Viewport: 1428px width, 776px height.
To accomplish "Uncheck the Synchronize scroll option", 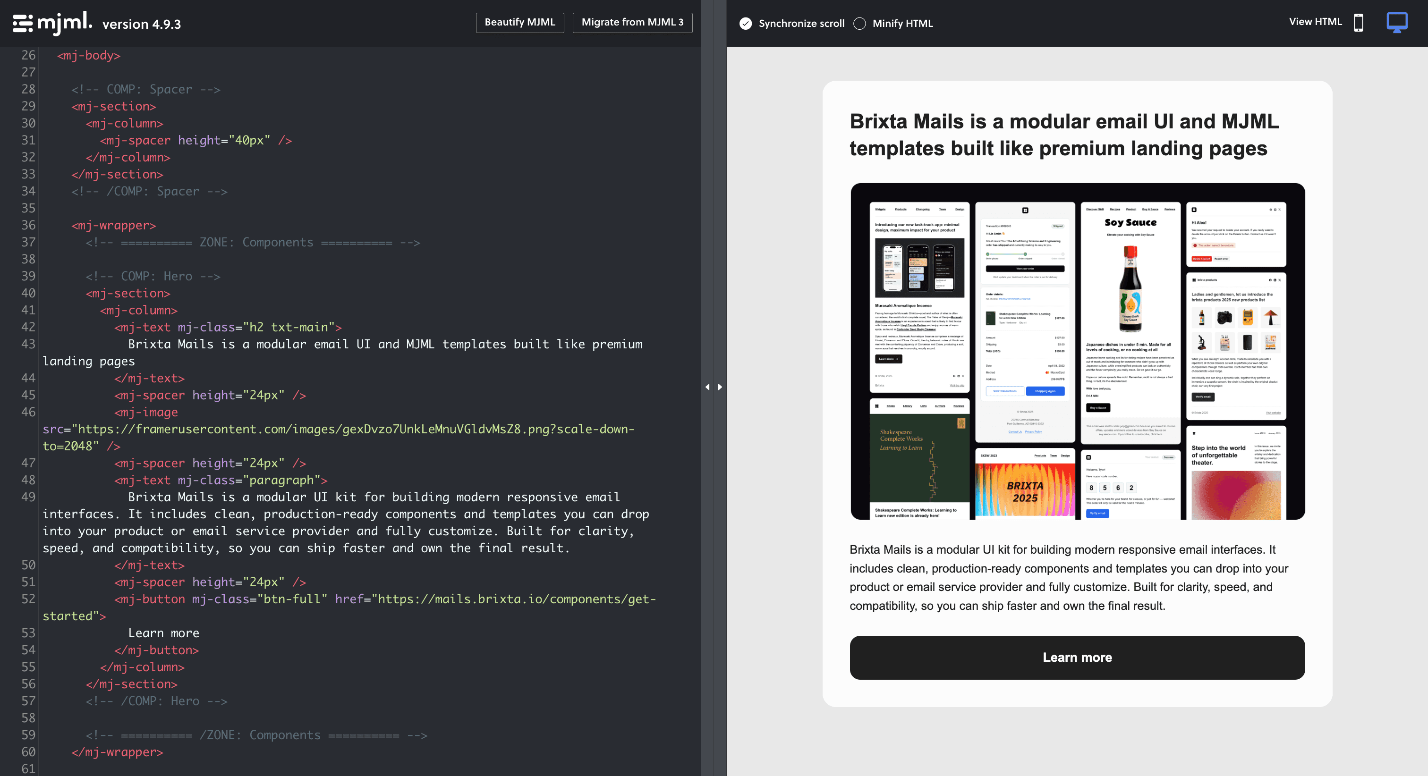I will click(x=746, y=23).
